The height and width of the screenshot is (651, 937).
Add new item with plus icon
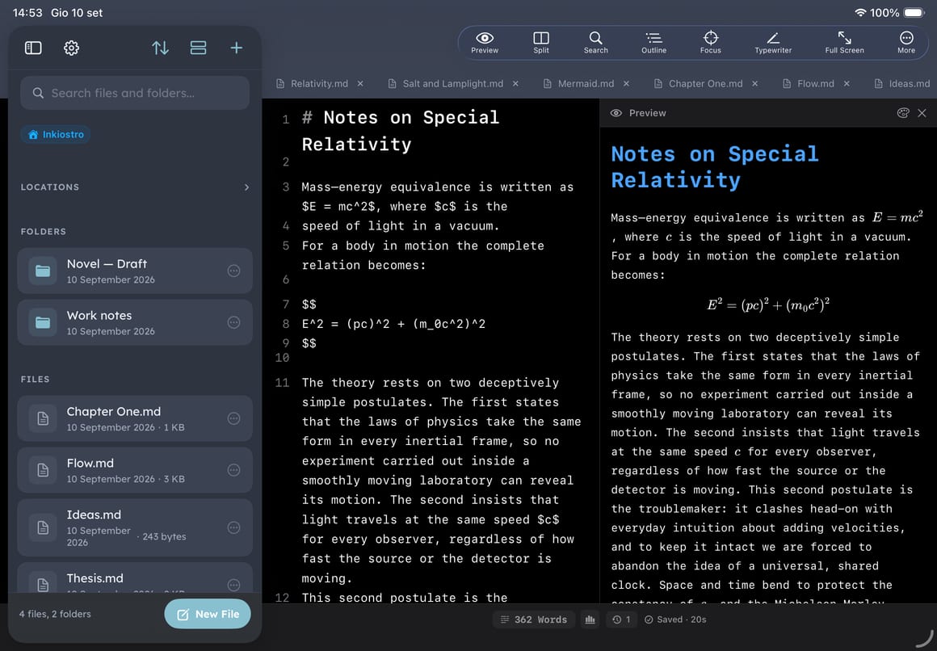coord(237,48)
